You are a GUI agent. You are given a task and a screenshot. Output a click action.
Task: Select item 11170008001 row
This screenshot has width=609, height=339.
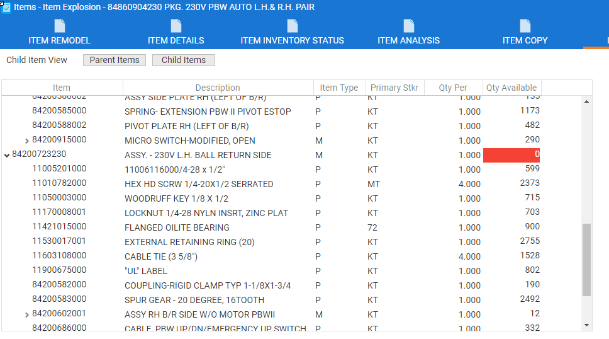click(59, 212)
